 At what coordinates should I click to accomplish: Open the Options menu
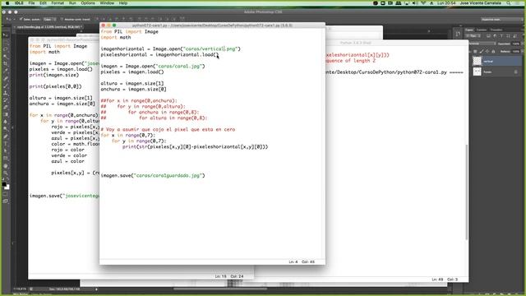[x=88, y=3]
